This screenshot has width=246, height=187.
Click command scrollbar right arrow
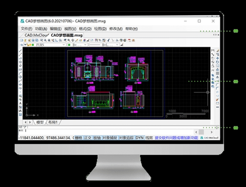pos(212,132)
